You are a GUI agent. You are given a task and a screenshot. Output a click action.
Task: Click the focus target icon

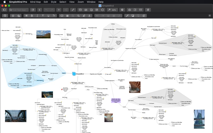click(x=122, y=10)
